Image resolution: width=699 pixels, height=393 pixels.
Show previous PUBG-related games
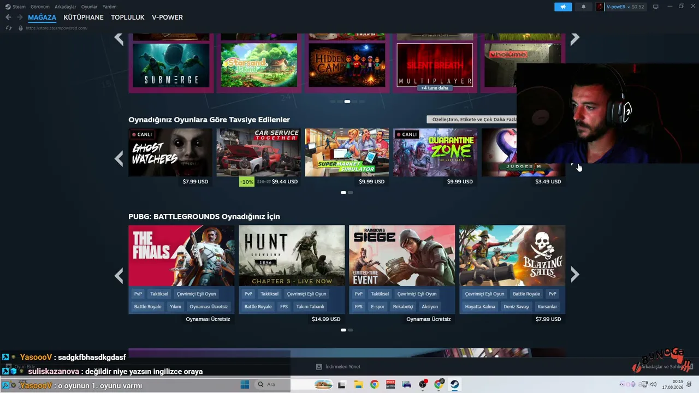(x=119, y=275)
